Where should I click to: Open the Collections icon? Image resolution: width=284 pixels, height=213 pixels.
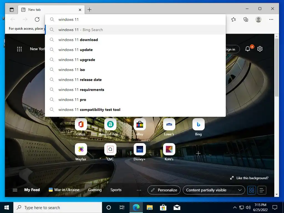click(246, 19)
